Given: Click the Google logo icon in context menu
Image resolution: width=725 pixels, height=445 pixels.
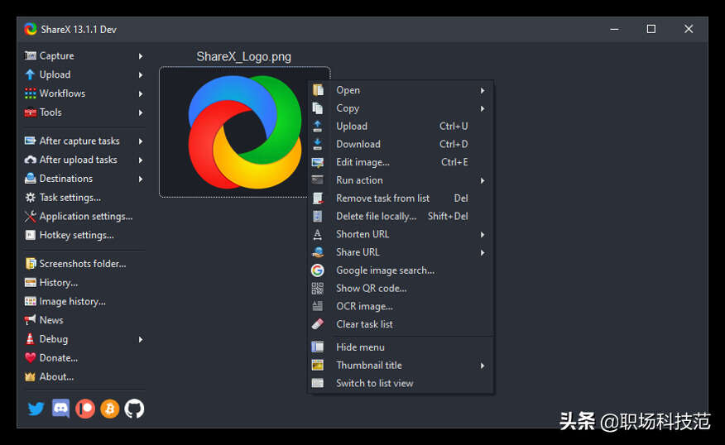Looking at the screenshot, I should point(318,270).
